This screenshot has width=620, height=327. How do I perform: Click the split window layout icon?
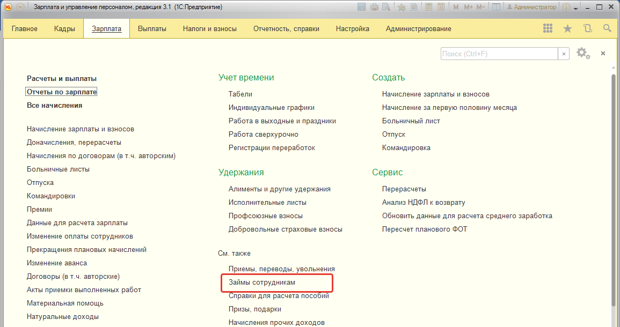(496, 7)
